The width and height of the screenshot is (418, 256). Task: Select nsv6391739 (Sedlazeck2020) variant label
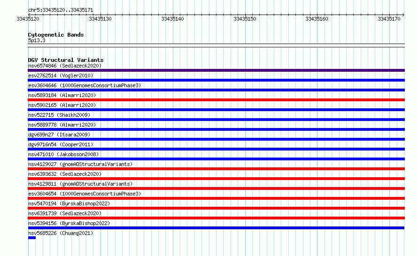[x=65, y=213]
